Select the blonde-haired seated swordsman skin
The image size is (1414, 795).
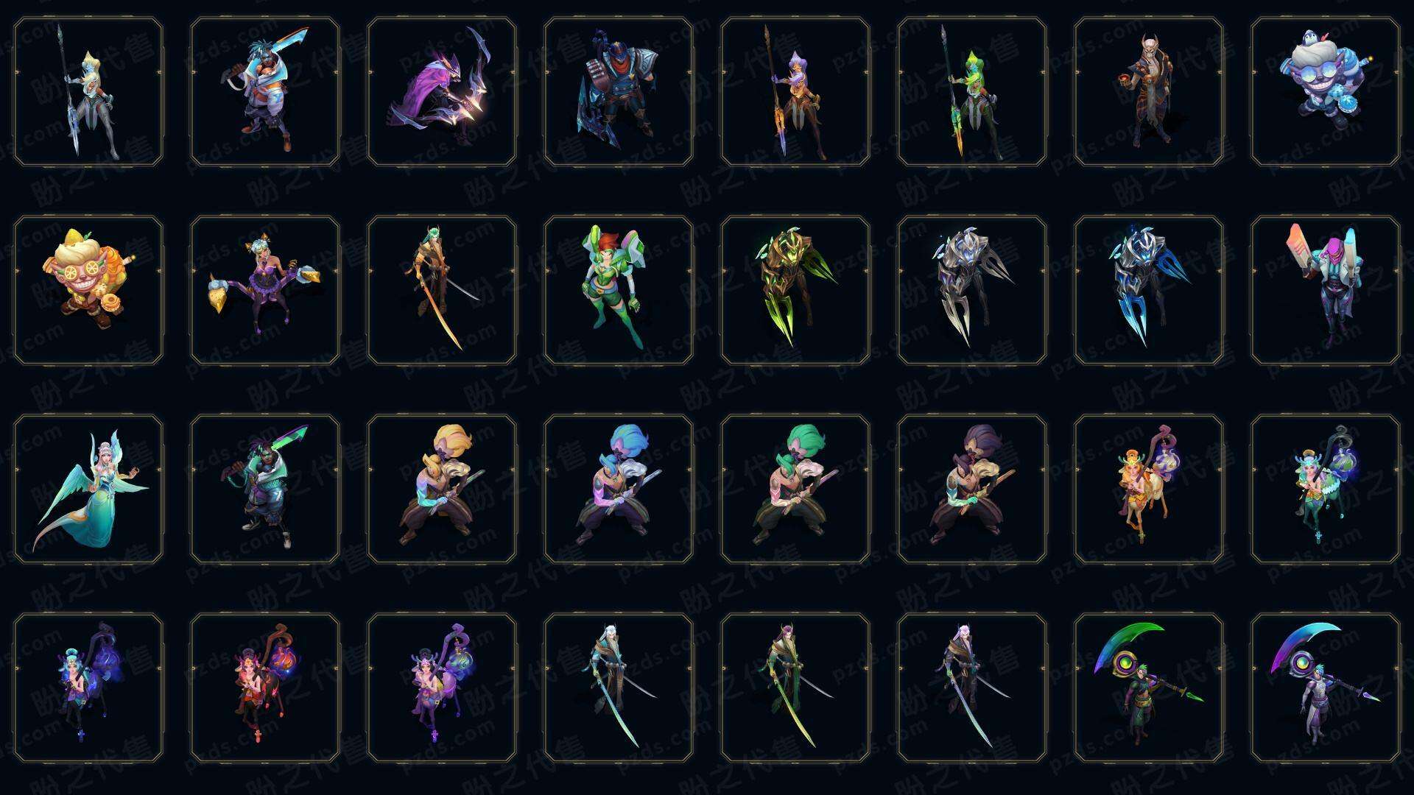pos(442,489)
